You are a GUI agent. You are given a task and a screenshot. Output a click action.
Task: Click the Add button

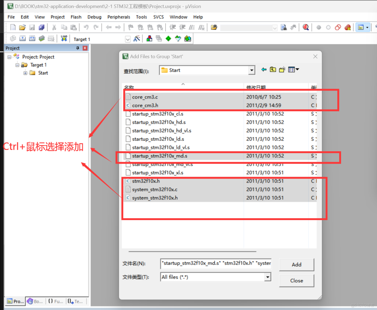[296, 264]
